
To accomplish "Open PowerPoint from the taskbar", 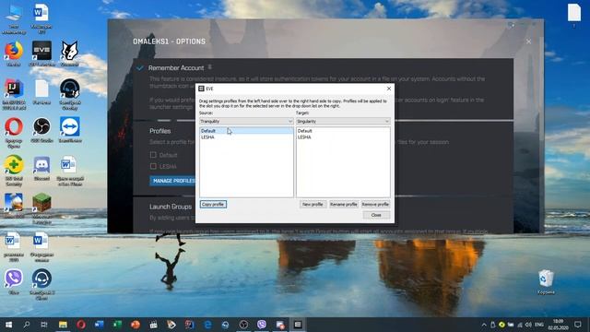I will tap(136, 325).
